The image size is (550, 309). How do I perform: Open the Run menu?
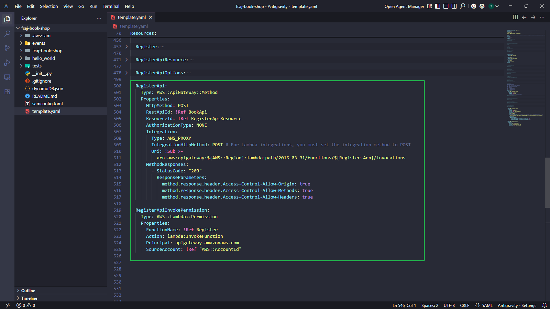[x=93, y=6]
